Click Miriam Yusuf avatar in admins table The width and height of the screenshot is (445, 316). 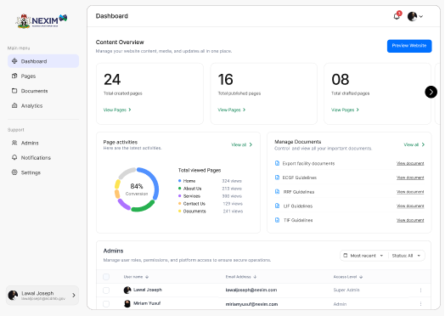click(x=127, y=303)
